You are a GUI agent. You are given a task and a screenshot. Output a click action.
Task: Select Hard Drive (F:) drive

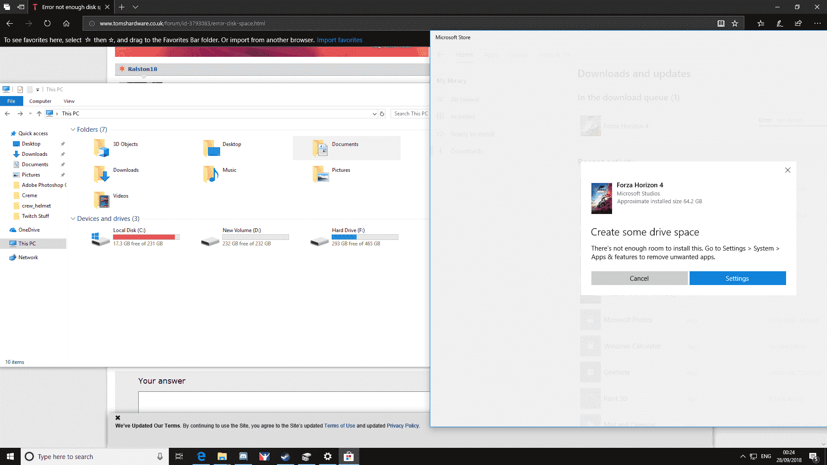354,237
